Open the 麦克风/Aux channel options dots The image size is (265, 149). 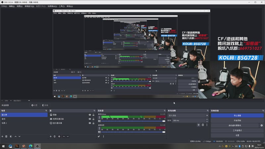click(99, 118)
